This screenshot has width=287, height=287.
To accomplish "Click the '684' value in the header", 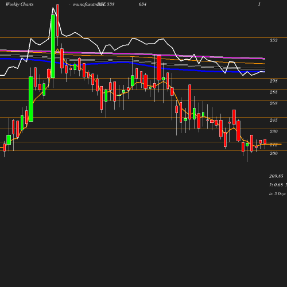I will pyautogui.click(x=142, y=4).
